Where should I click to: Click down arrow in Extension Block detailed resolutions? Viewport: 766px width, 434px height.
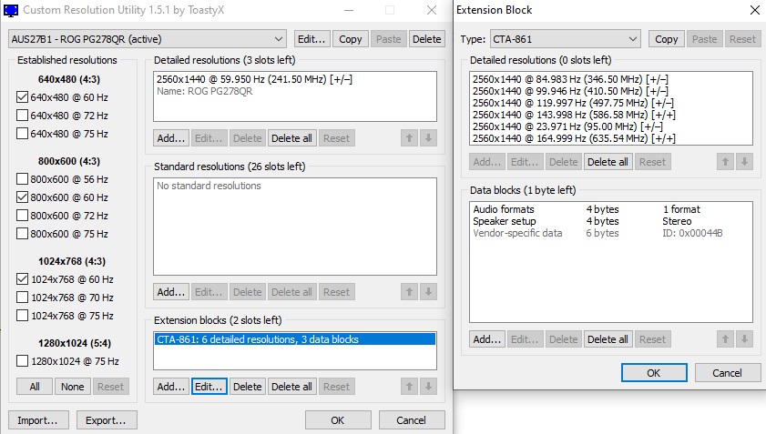(x=745, y=162)
